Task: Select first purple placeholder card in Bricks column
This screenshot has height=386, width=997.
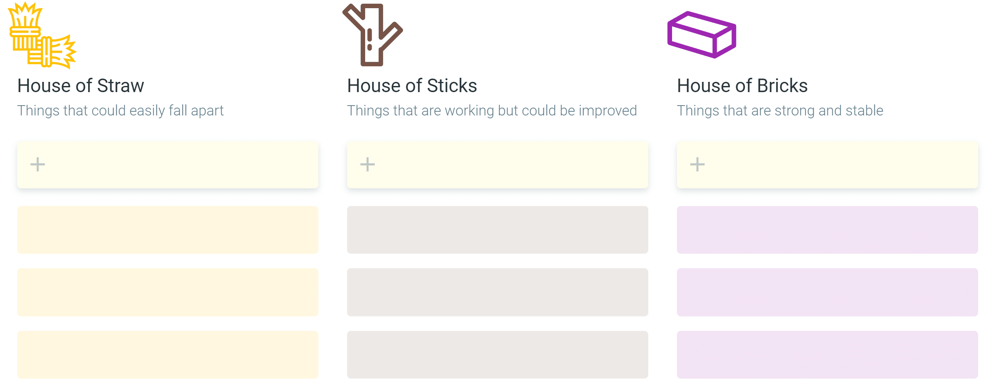Action: click(x=827, y=230)
